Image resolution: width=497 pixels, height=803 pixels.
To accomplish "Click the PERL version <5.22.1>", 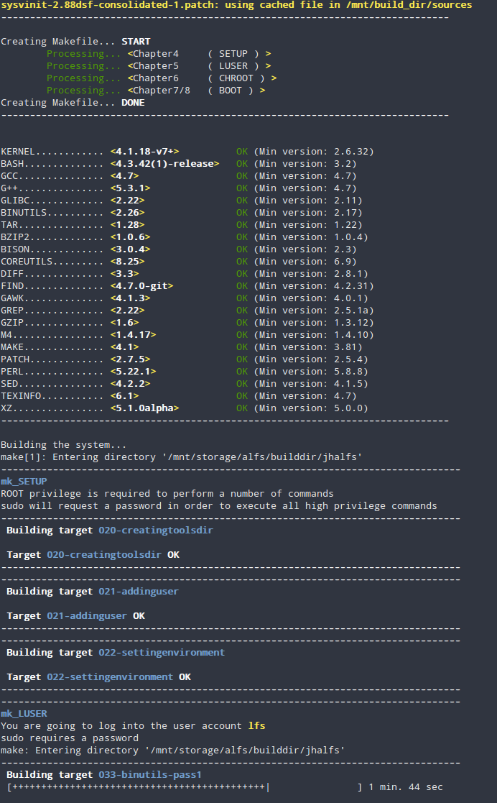I will click(x=133, y=372).
